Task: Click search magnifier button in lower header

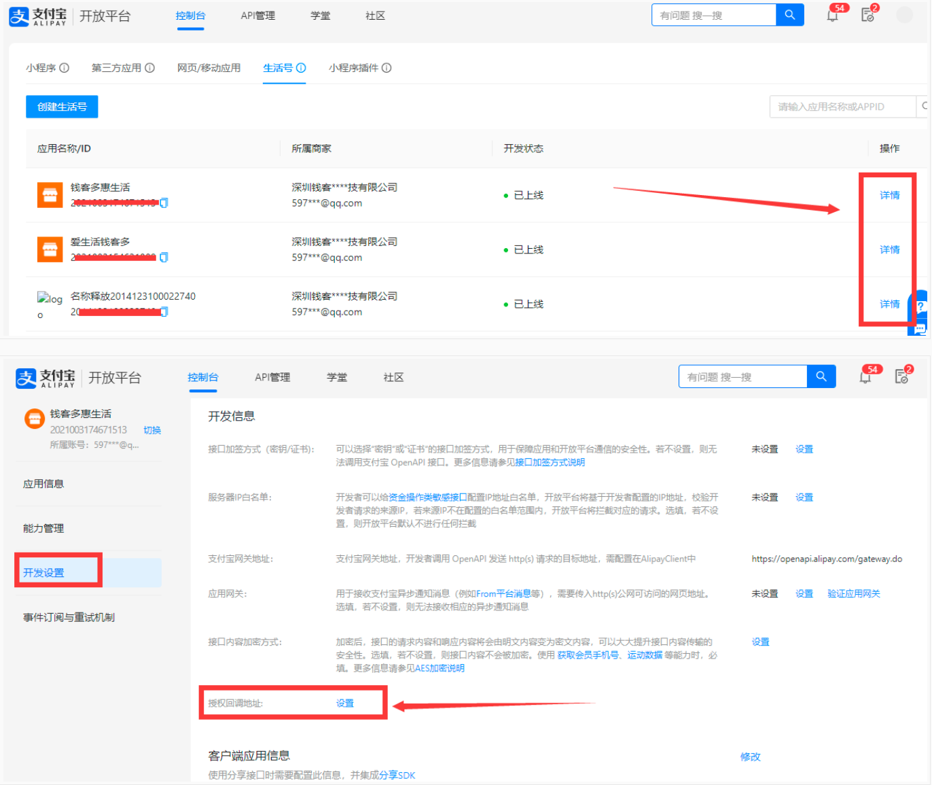Action: (821, 377)
